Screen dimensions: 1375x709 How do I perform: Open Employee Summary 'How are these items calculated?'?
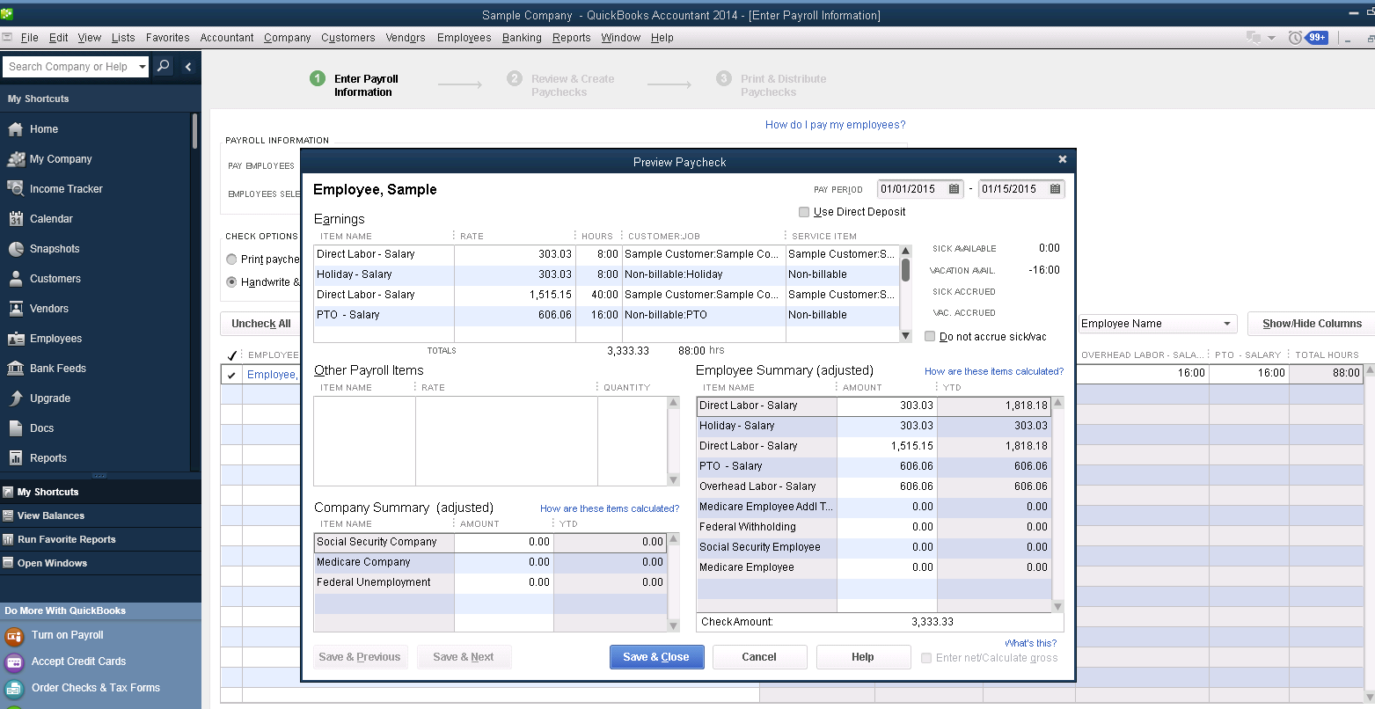click(994, 371)
